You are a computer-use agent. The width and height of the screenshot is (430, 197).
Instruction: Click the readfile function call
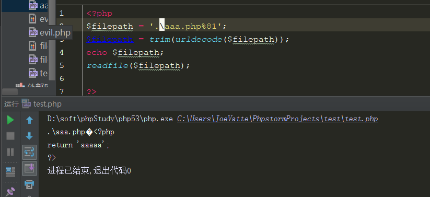coord(107,65)
